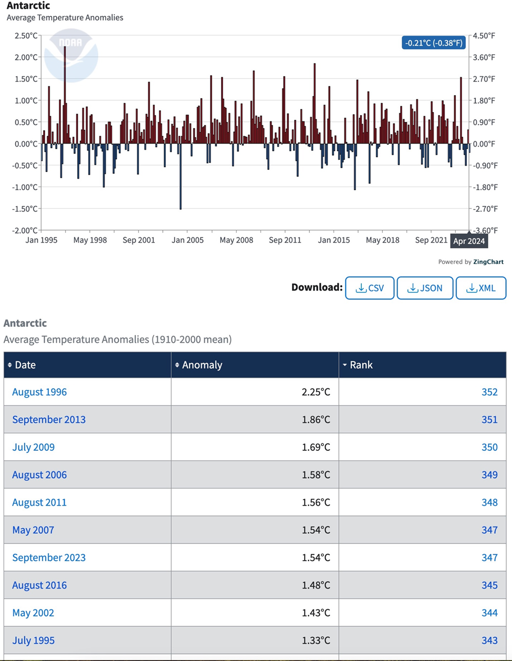This screenshot has width=512, height=661.
Task: Click the May 2007 date link
Action: point(33,530)
